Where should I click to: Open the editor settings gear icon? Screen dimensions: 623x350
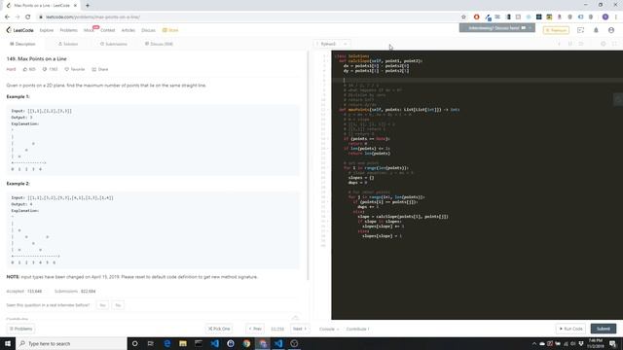point(604,44)
